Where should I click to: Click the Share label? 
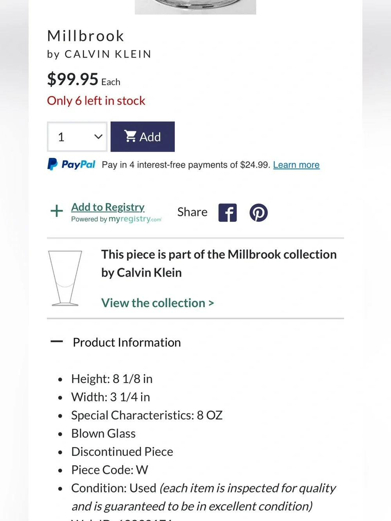[x=192, y=212]
